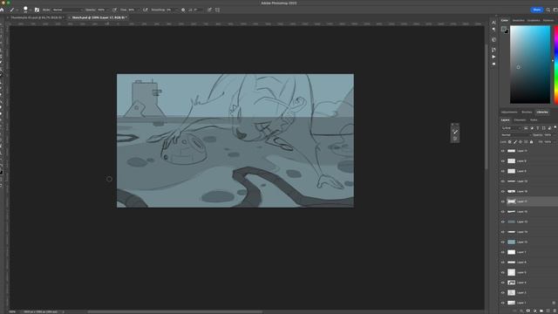
Task: Enable airbrush-style build-up icon
Action: [x=146, y=10]
